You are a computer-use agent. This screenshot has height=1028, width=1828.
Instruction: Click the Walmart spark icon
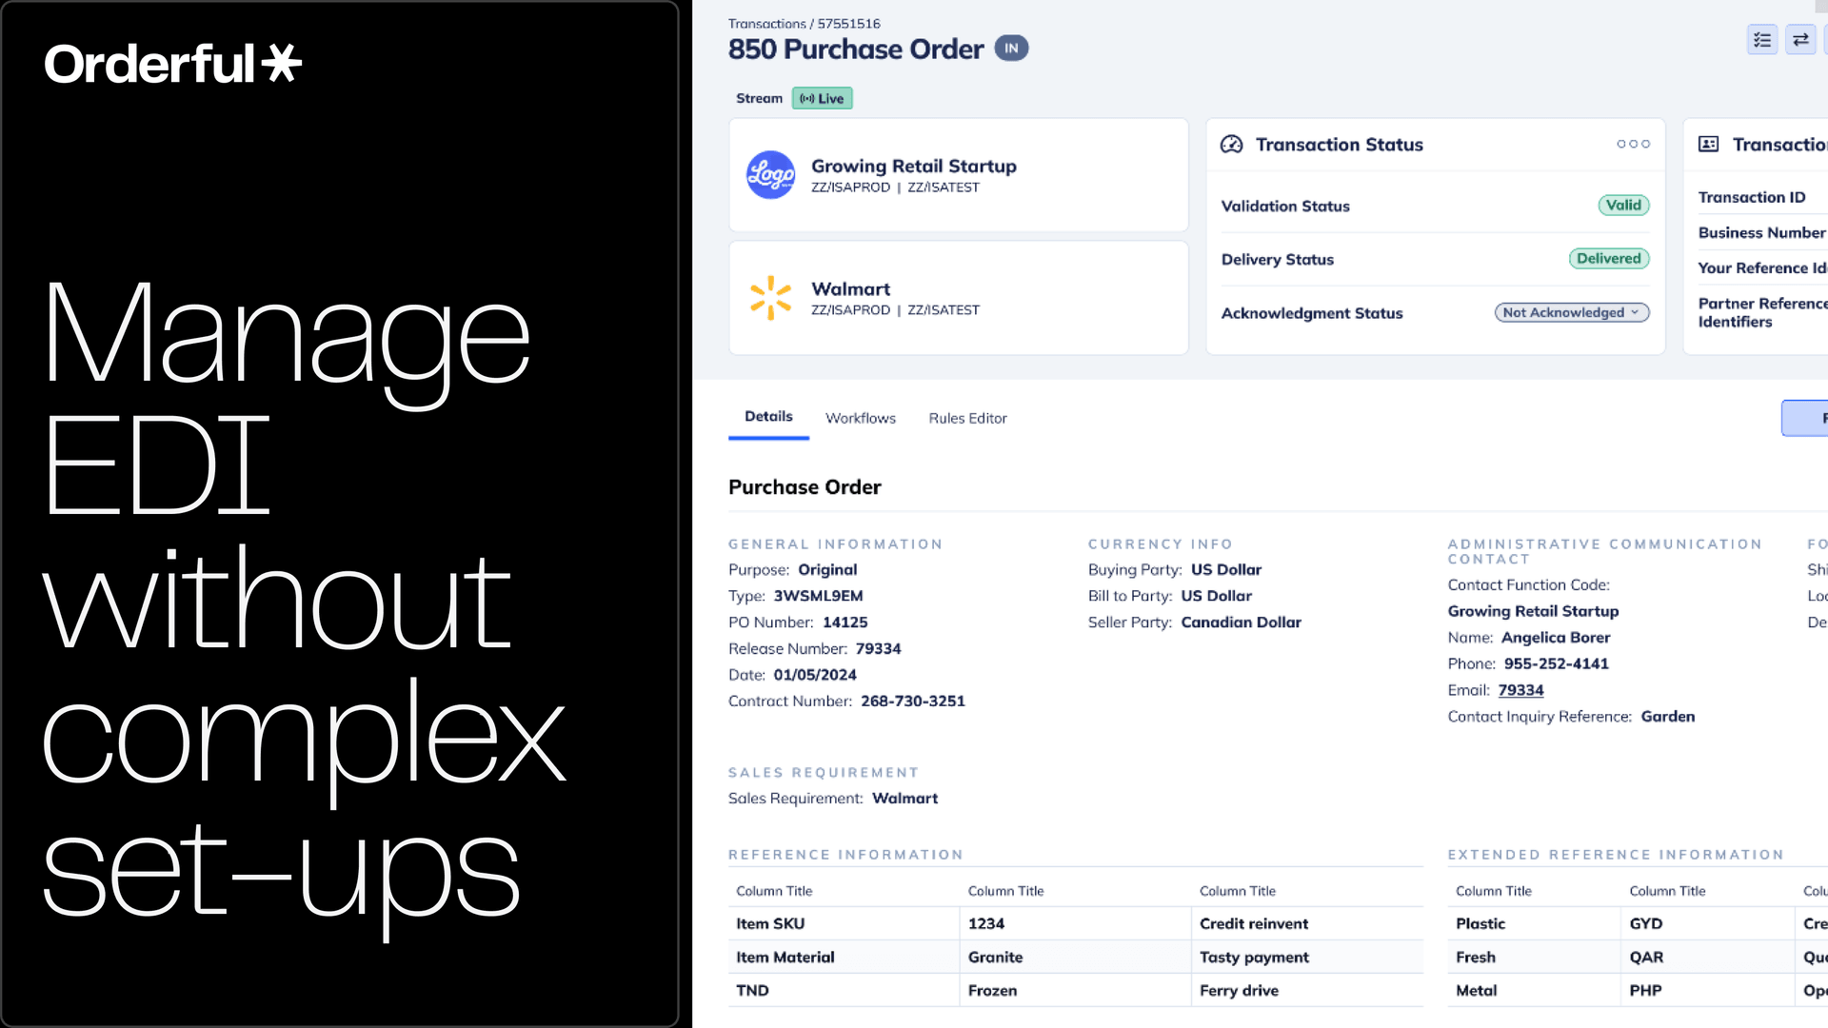[770, 298]
